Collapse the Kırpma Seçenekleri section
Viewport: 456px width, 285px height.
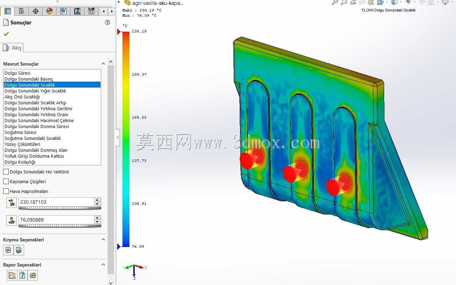point(103,239)
